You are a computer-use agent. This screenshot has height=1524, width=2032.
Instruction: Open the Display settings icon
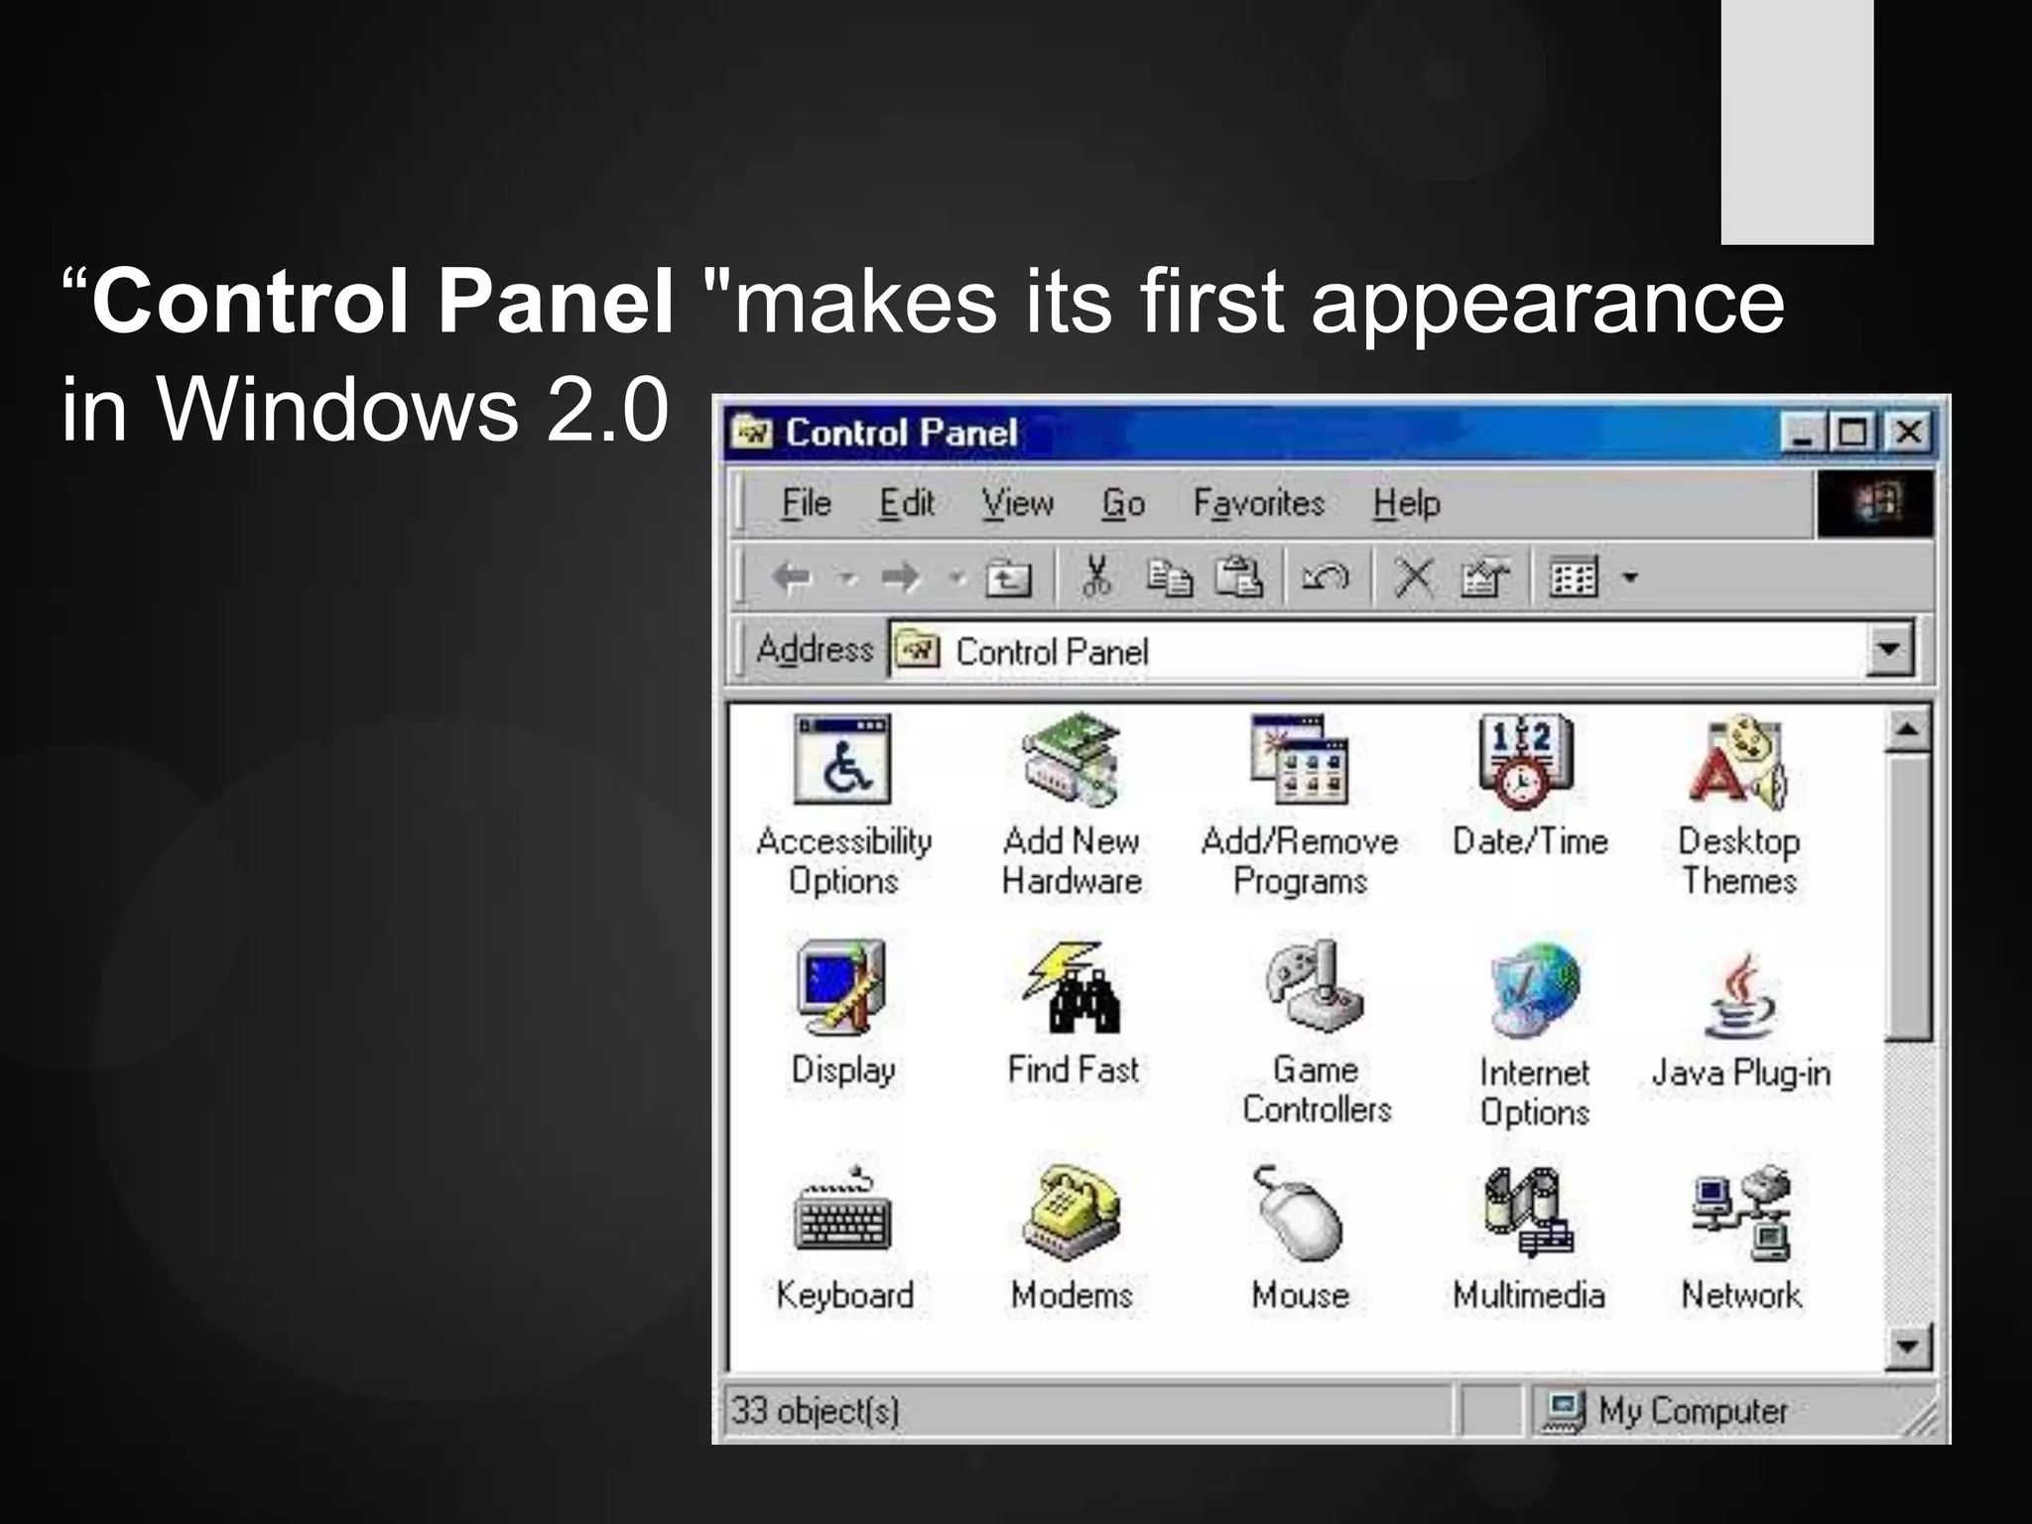pos(841,988)
